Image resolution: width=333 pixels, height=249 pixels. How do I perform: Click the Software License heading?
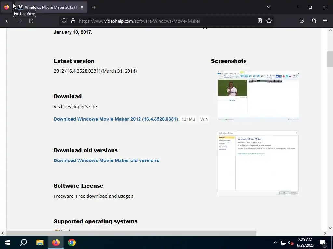(79, 186)
